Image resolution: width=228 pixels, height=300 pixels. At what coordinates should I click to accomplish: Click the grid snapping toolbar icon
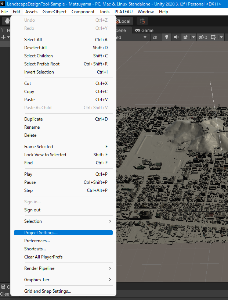pyautogui.click(x=142, y=21)
